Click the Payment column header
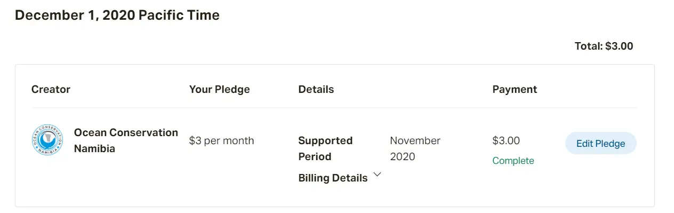This screenshot has height=213, width=674. (x=515, y=89)
